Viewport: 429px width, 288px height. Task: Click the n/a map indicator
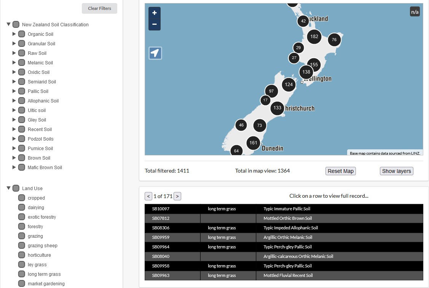pyautogui.click(x=415, y=12)
